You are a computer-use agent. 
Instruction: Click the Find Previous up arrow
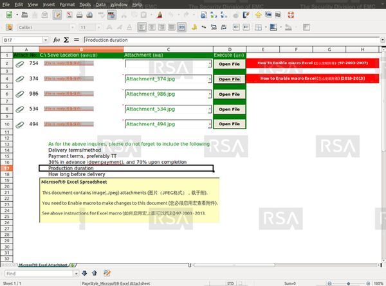point(93,273)
